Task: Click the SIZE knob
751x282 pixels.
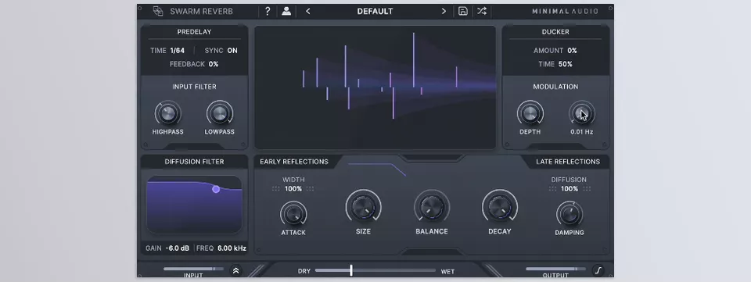Action: point(363,208)
